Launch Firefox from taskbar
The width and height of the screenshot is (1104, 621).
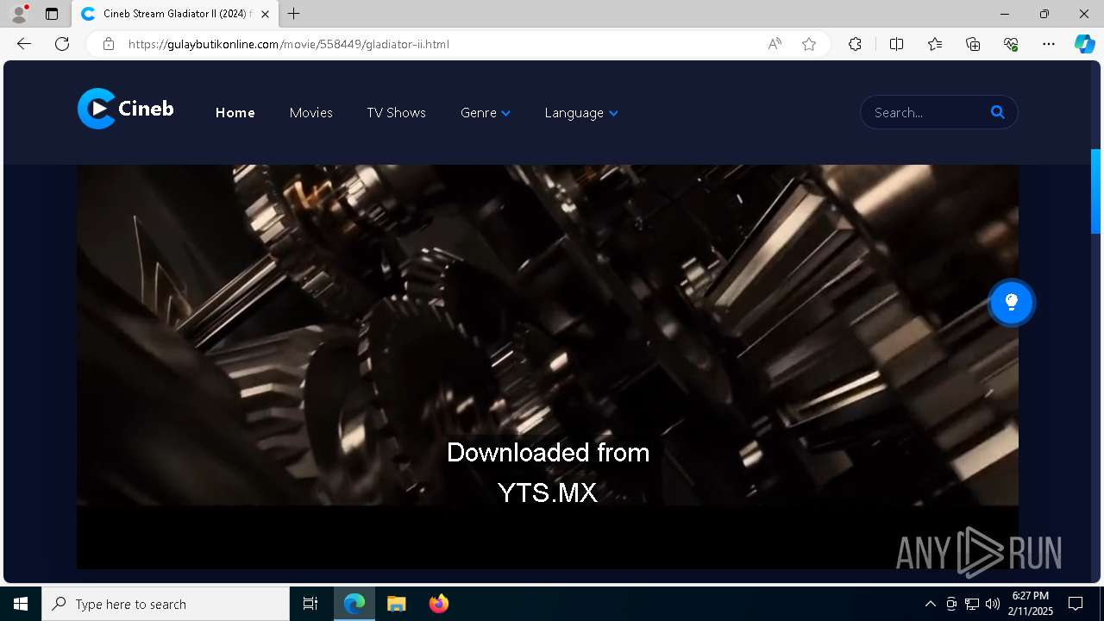click(438, 604)
